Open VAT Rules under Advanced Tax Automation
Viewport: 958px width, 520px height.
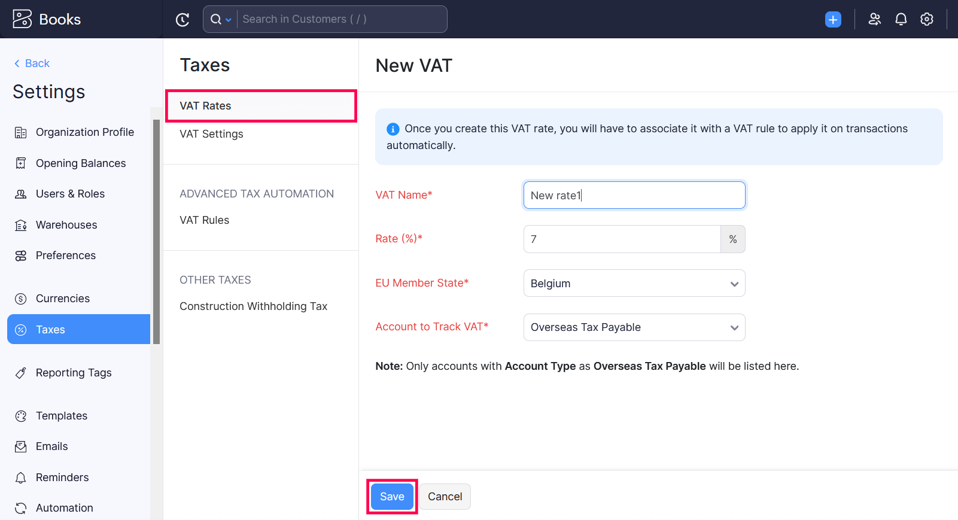click(x=204, y=220)
